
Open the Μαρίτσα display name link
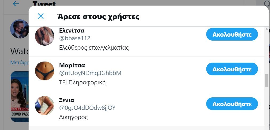72,65
